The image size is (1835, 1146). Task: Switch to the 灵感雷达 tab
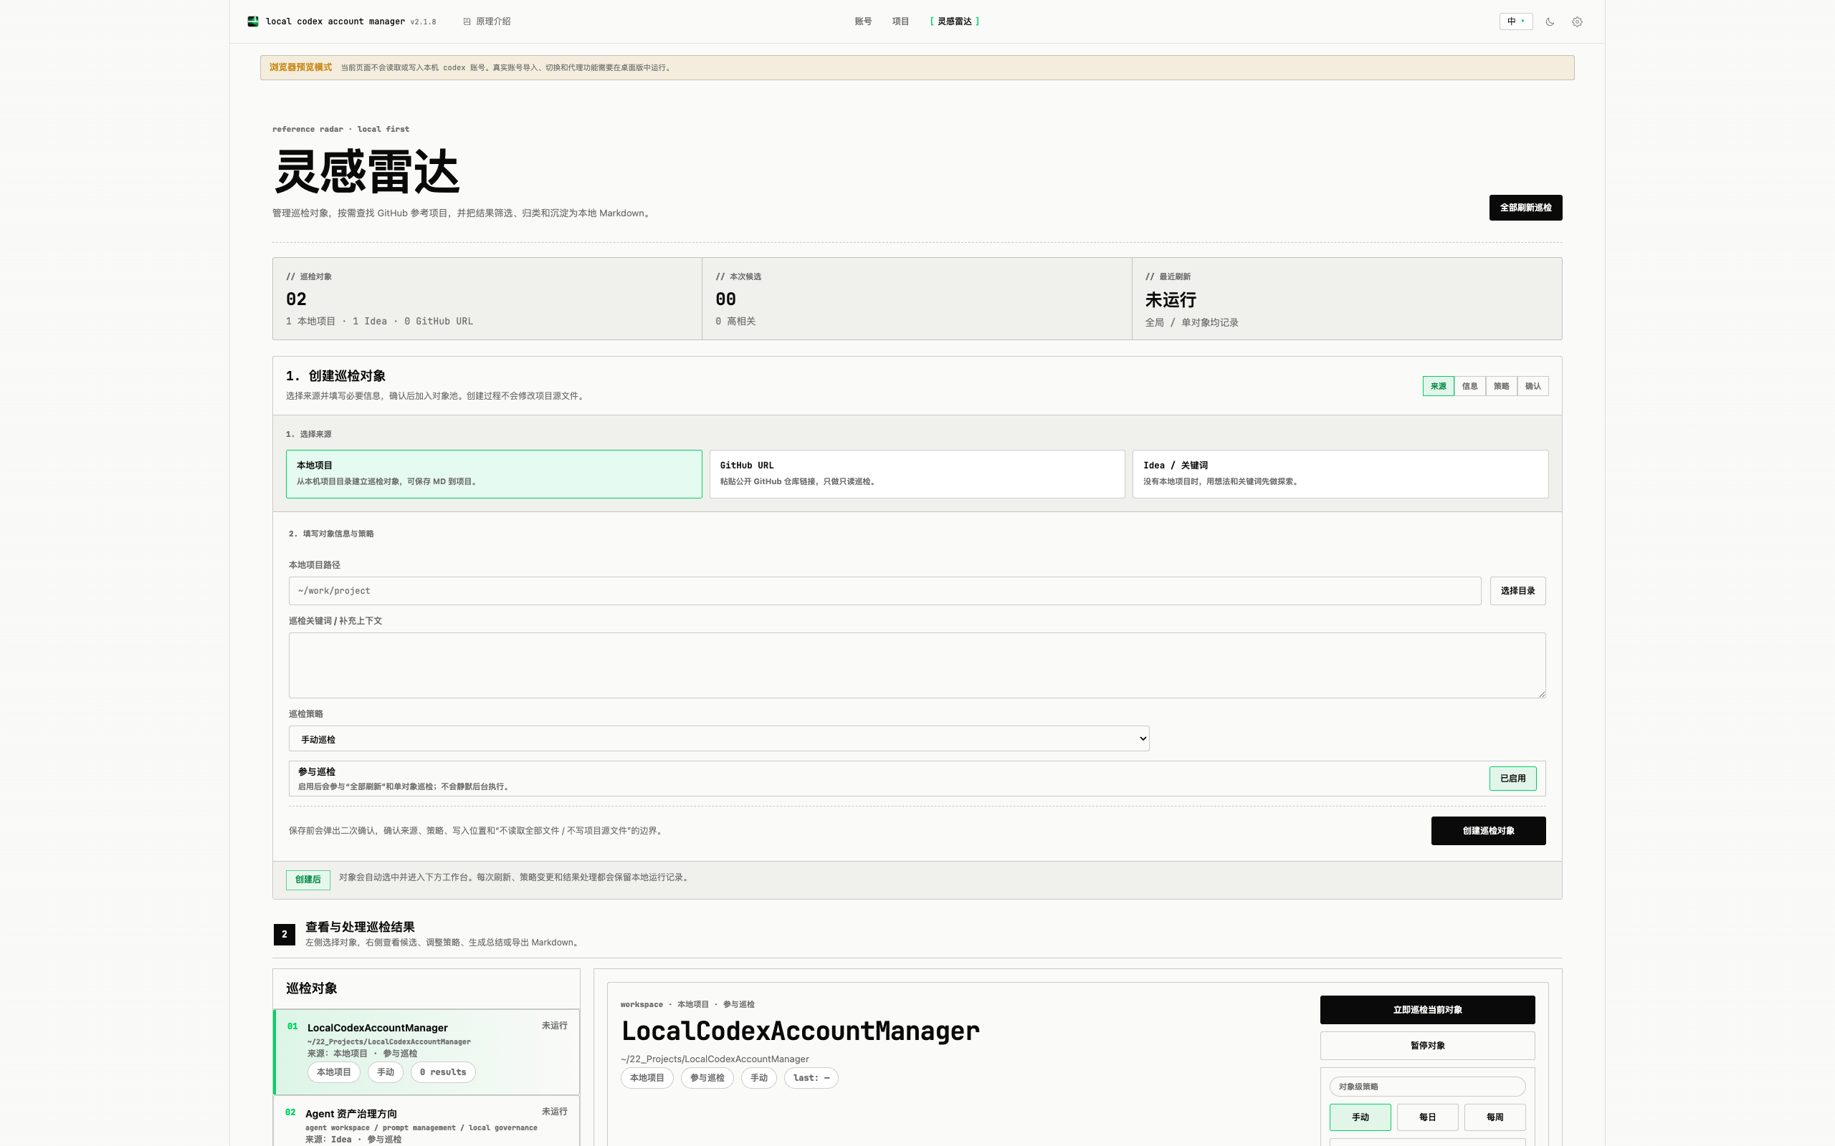(x=954, y=21)
